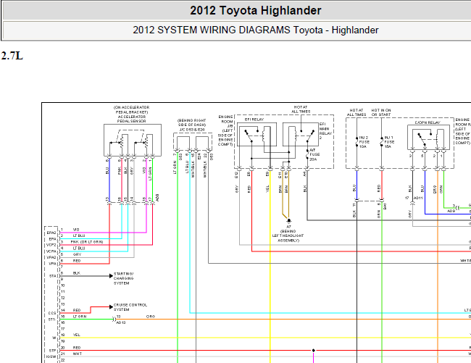The width and height of the screenshot is (471, 363).
Task: Click the 'WHT' wire label at pin 21
Action: point(77,354)
